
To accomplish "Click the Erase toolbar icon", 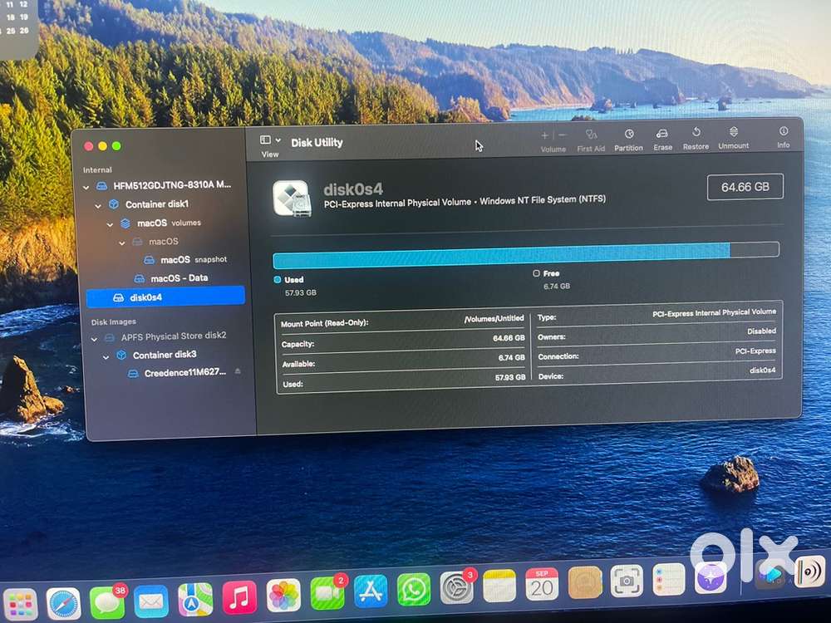I will (662, 134).
